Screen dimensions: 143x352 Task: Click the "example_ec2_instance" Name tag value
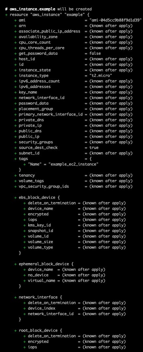click(x=73, y=164)
